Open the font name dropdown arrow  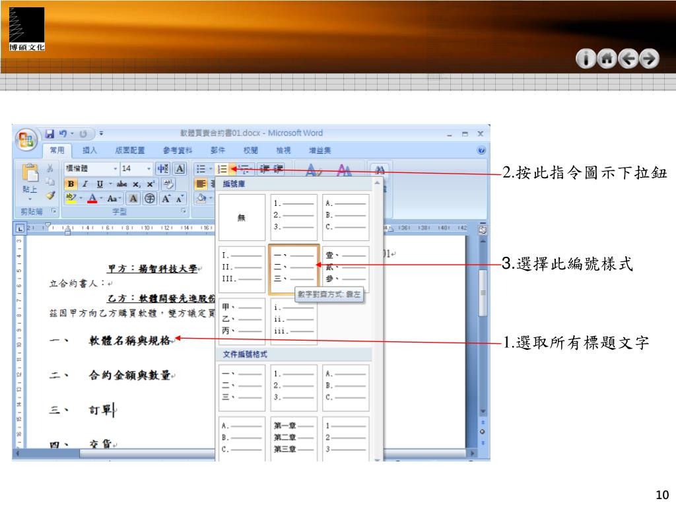(x=116, y=168)
